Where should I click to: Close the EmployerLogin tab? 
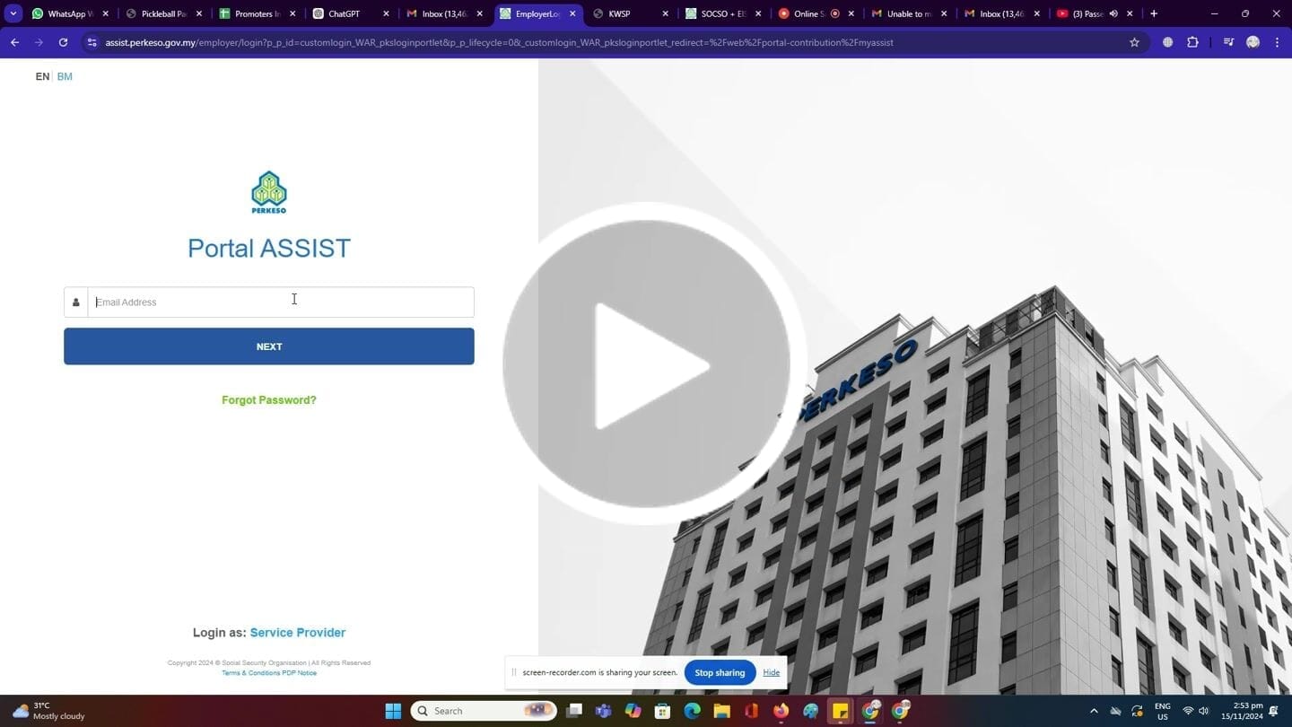tap(572, 13)
